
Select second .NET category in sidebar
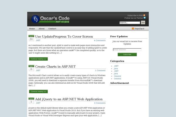coord(116,71)
